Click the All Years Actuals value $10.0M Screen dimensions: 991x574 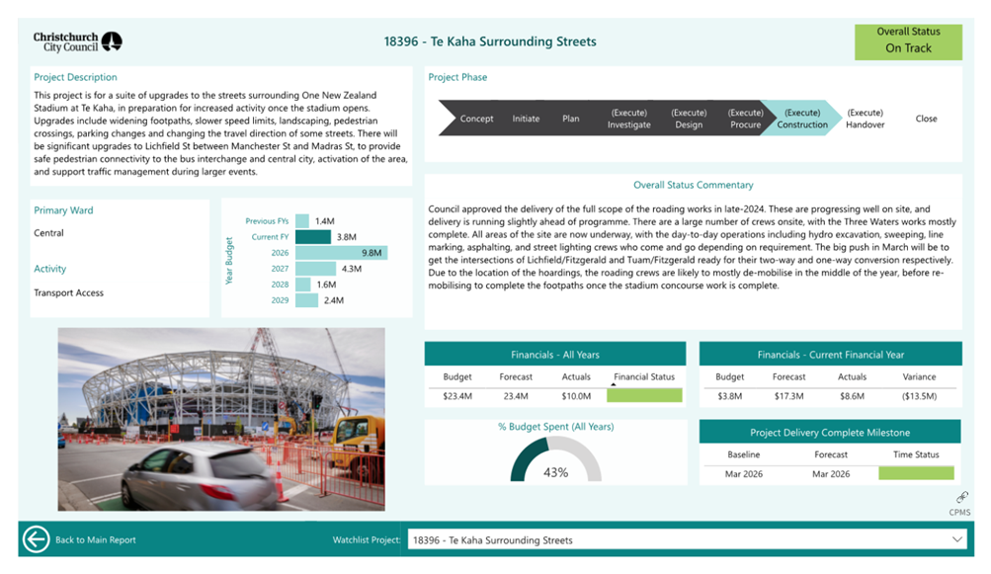576,396
